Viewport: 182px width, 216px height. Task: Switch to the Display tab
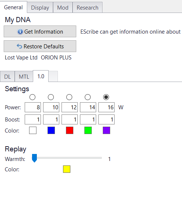pos(40,8)
